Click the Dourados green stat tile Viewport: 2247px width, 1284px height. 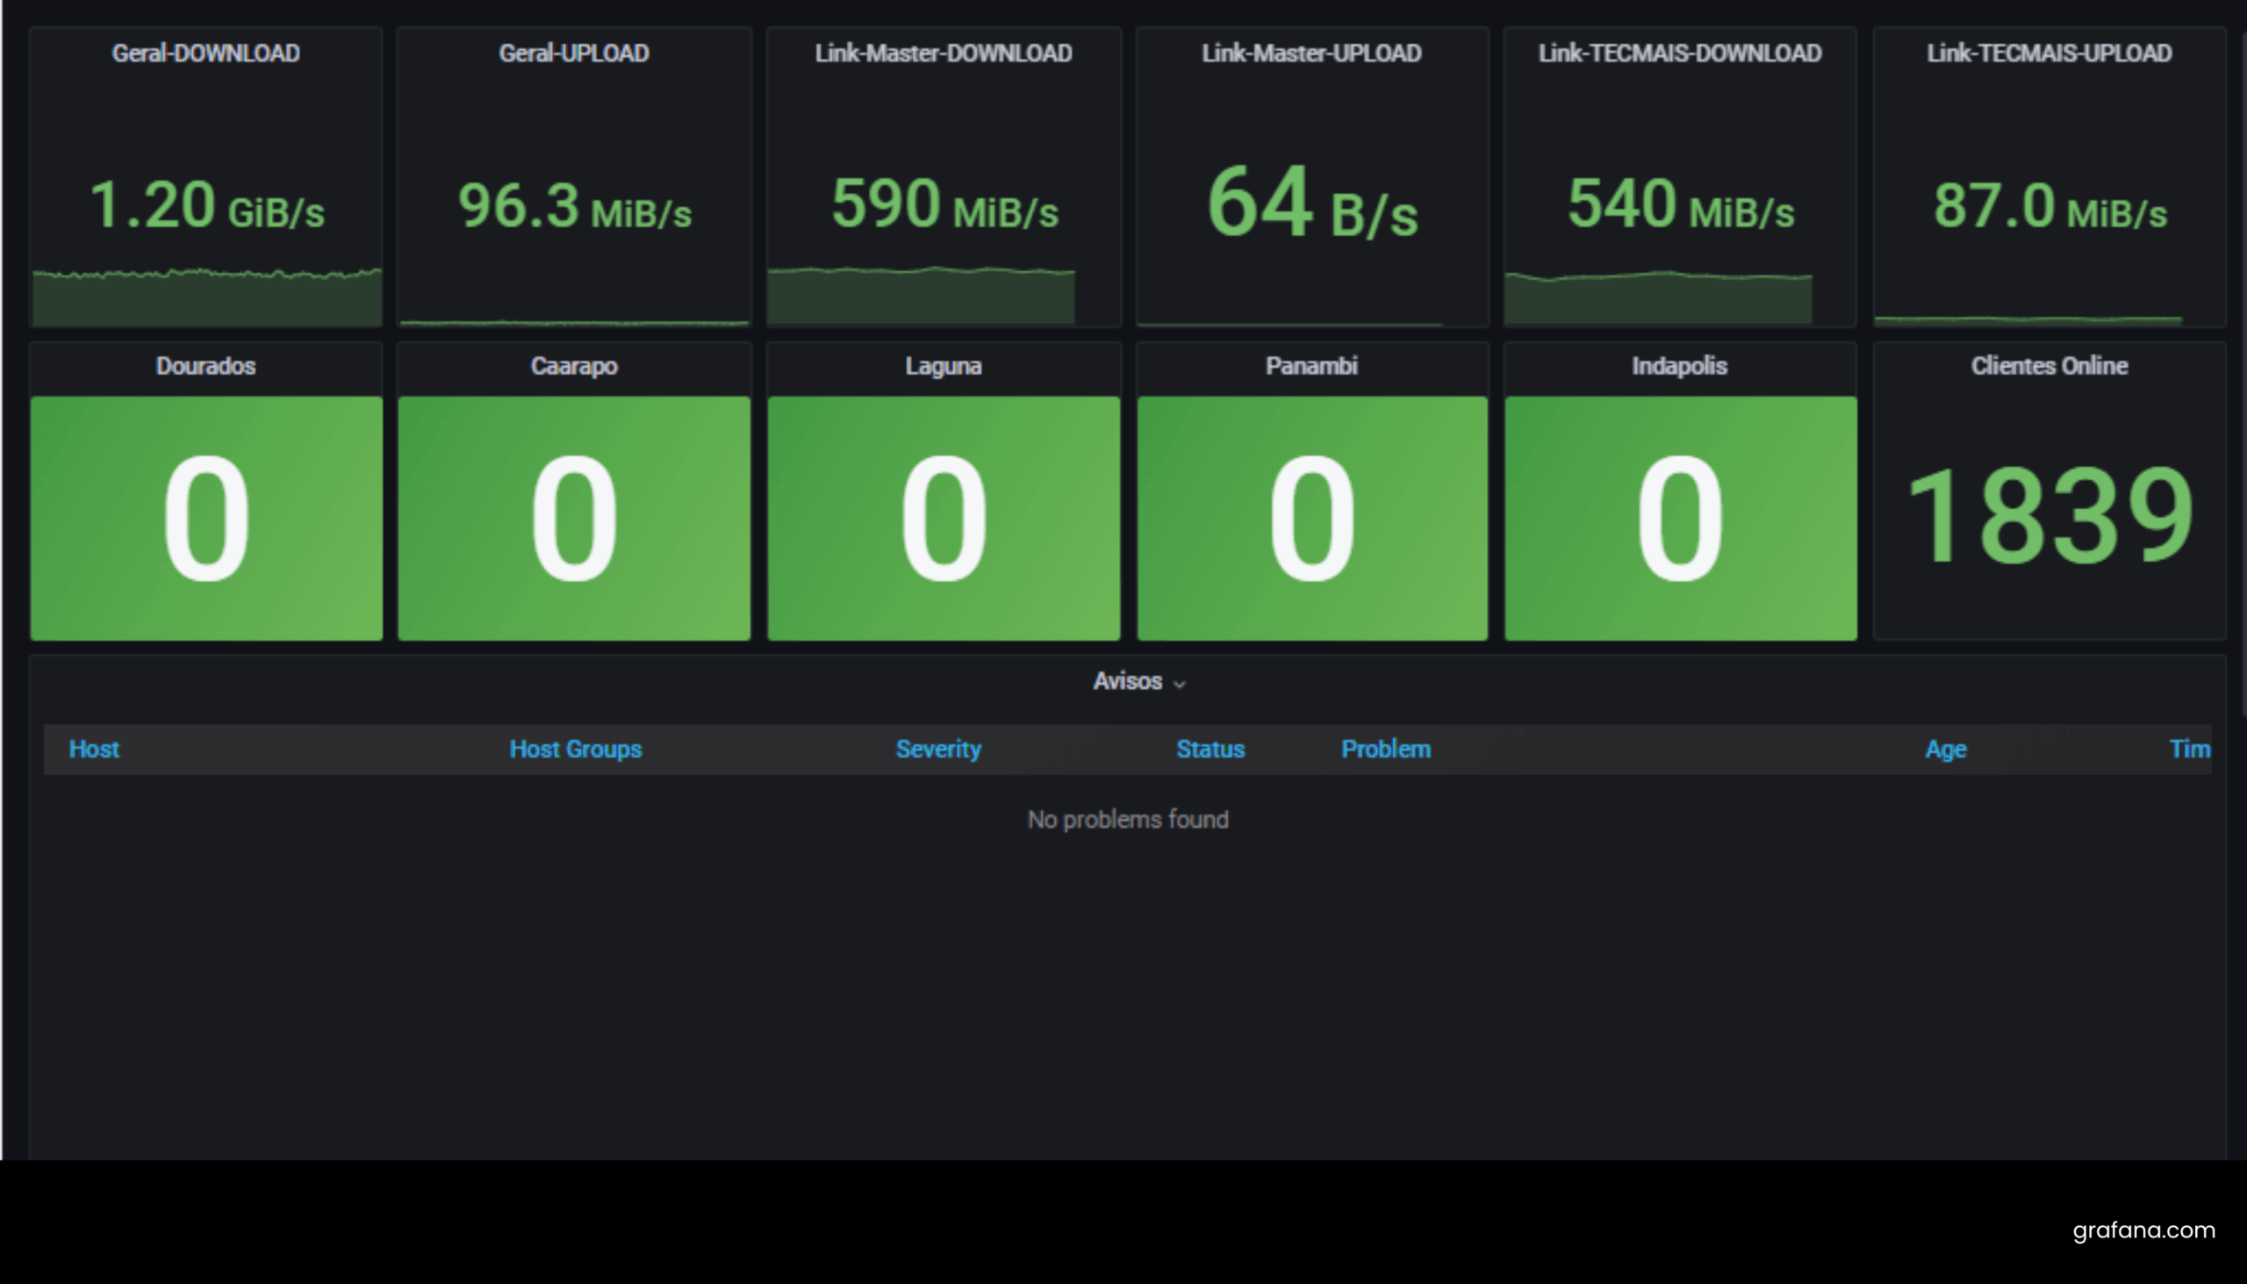[x=205, y=518]
